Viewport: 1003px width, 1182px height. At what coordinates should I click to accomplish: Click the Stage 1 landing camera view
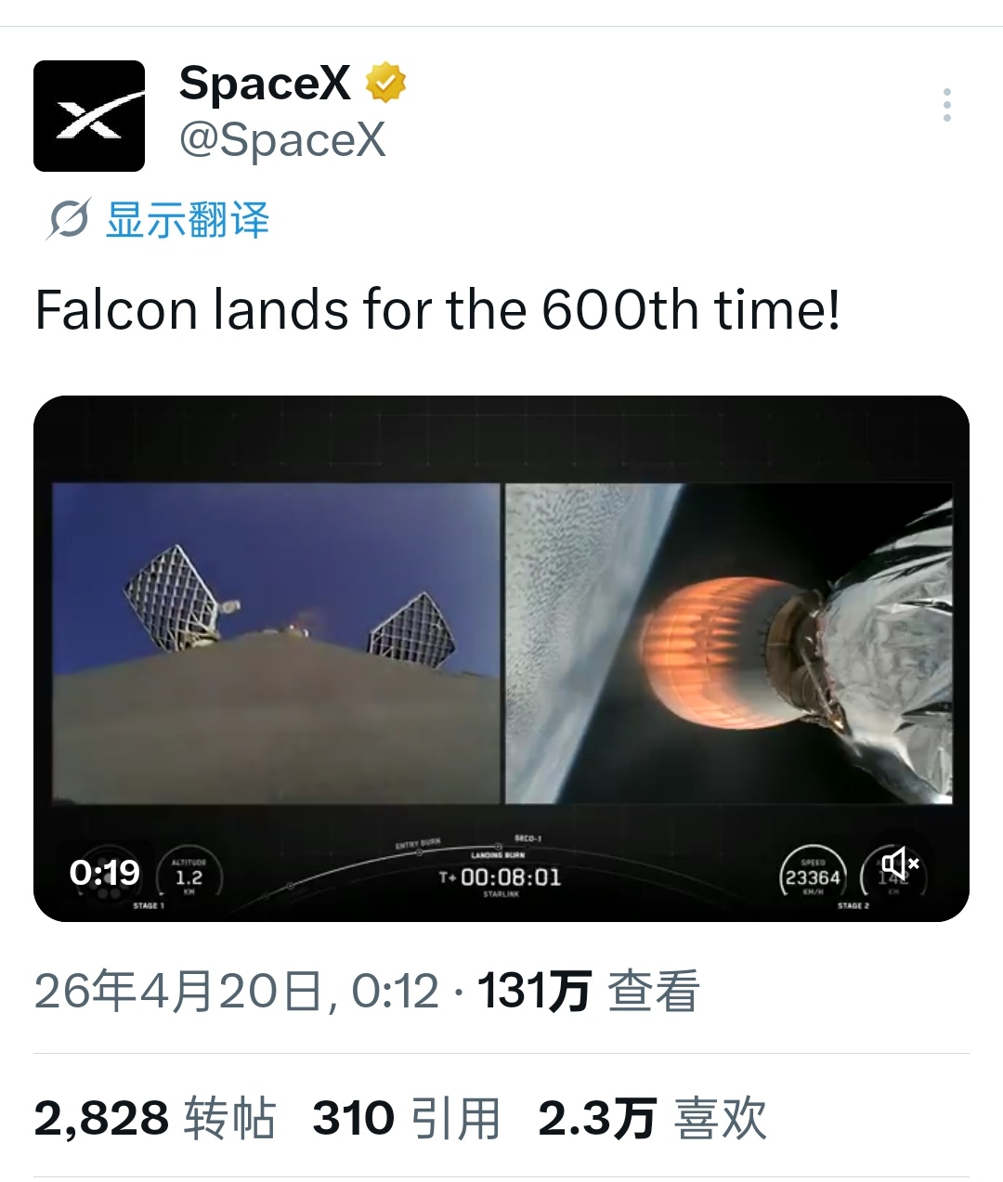[x=274, y=645]
